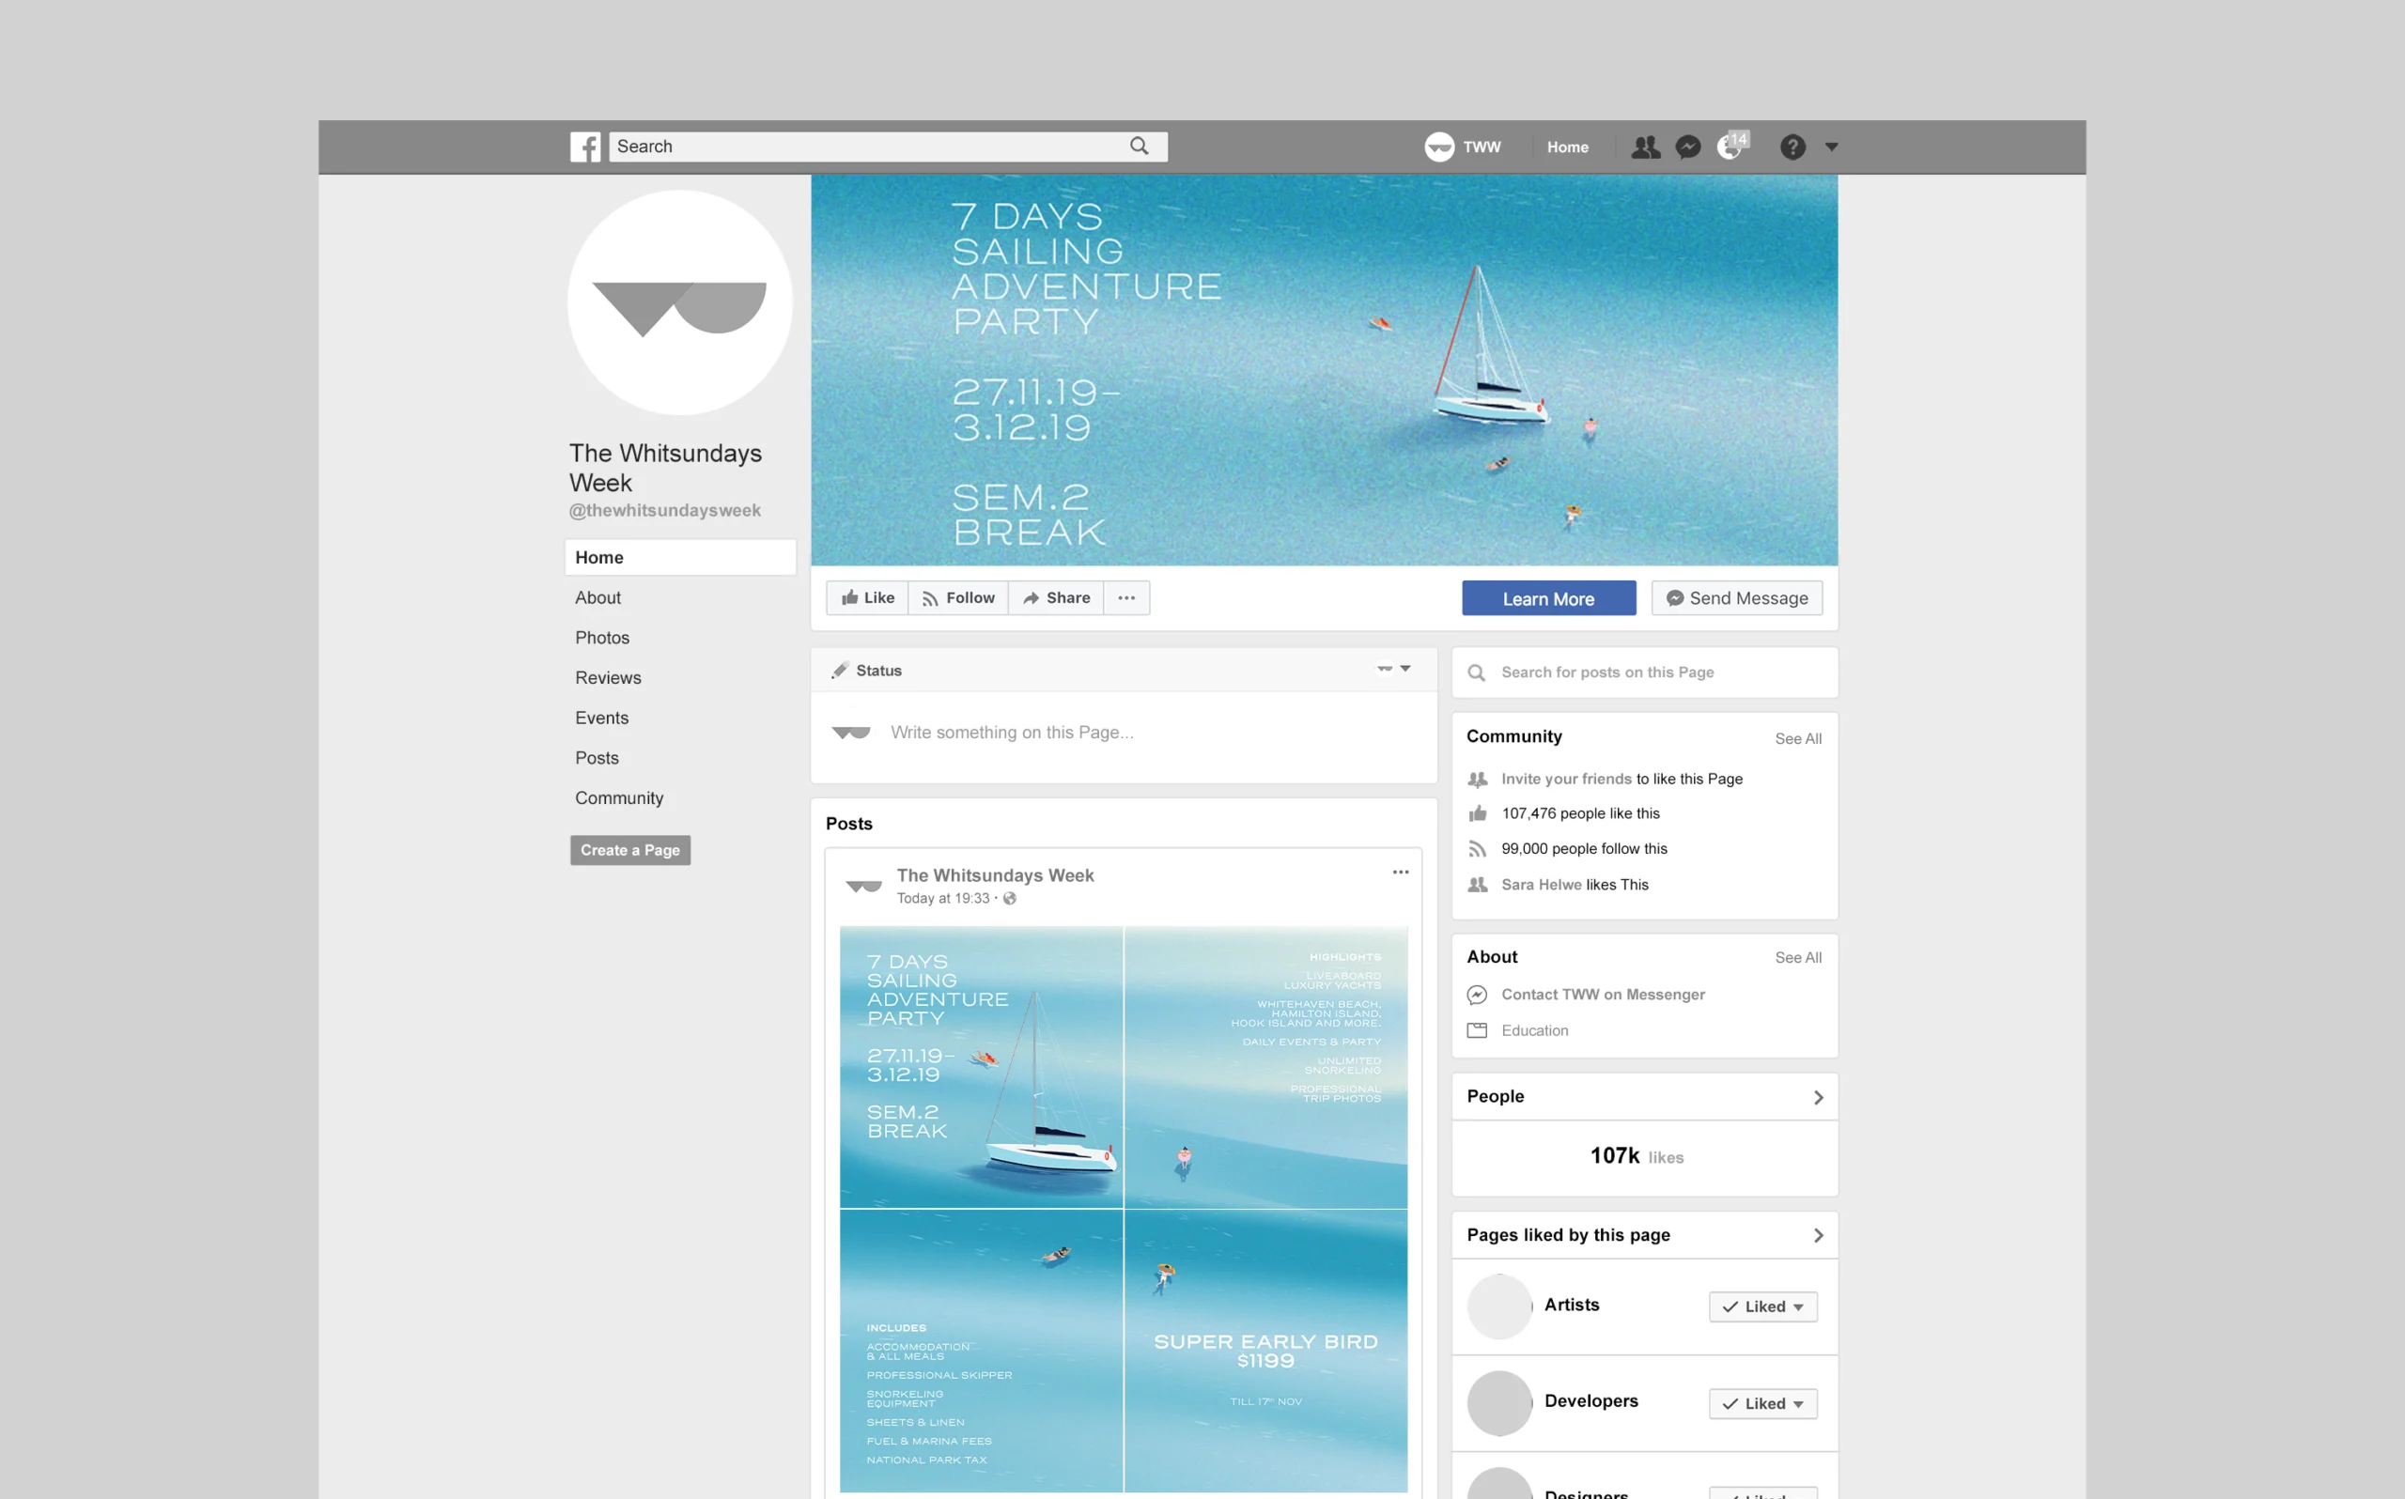The height and width of the screenshot is (1499, 2405).
Task: Open notifications globe with 14 badge
Action: 1730,146
